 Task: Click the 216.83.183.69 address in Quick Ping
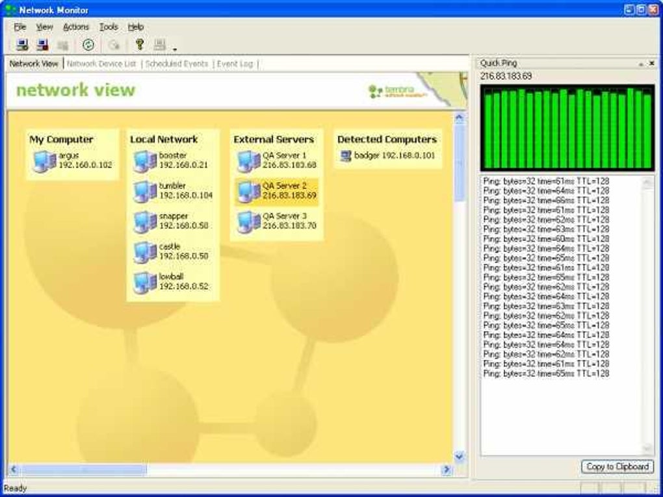click(x=506, y=77)
